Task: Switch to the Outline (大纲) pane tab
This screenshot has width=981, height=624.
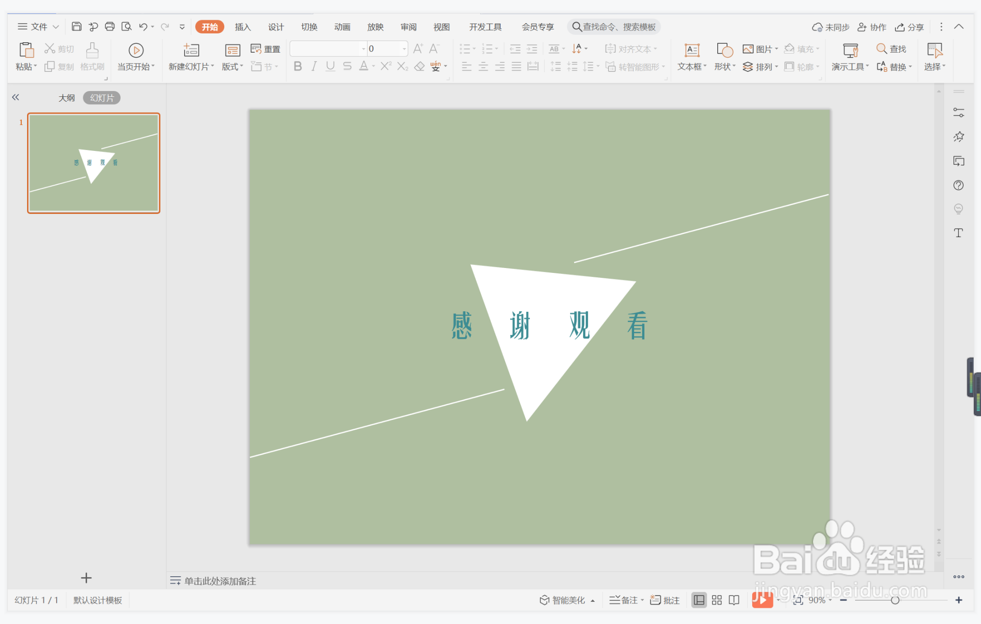Action: 66,98
